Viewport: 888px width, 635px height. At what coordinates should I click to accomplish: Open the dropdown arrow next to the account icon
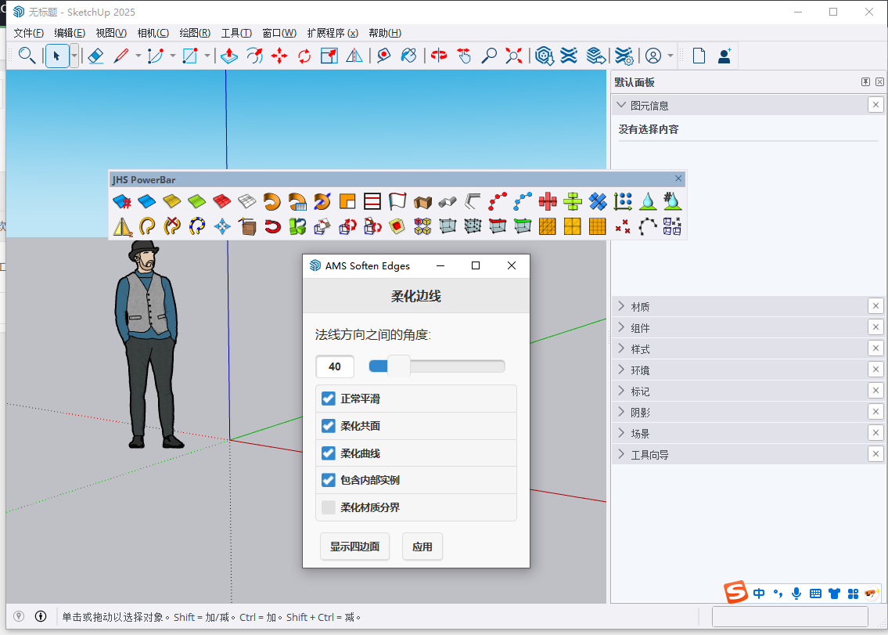click(670, 56)
